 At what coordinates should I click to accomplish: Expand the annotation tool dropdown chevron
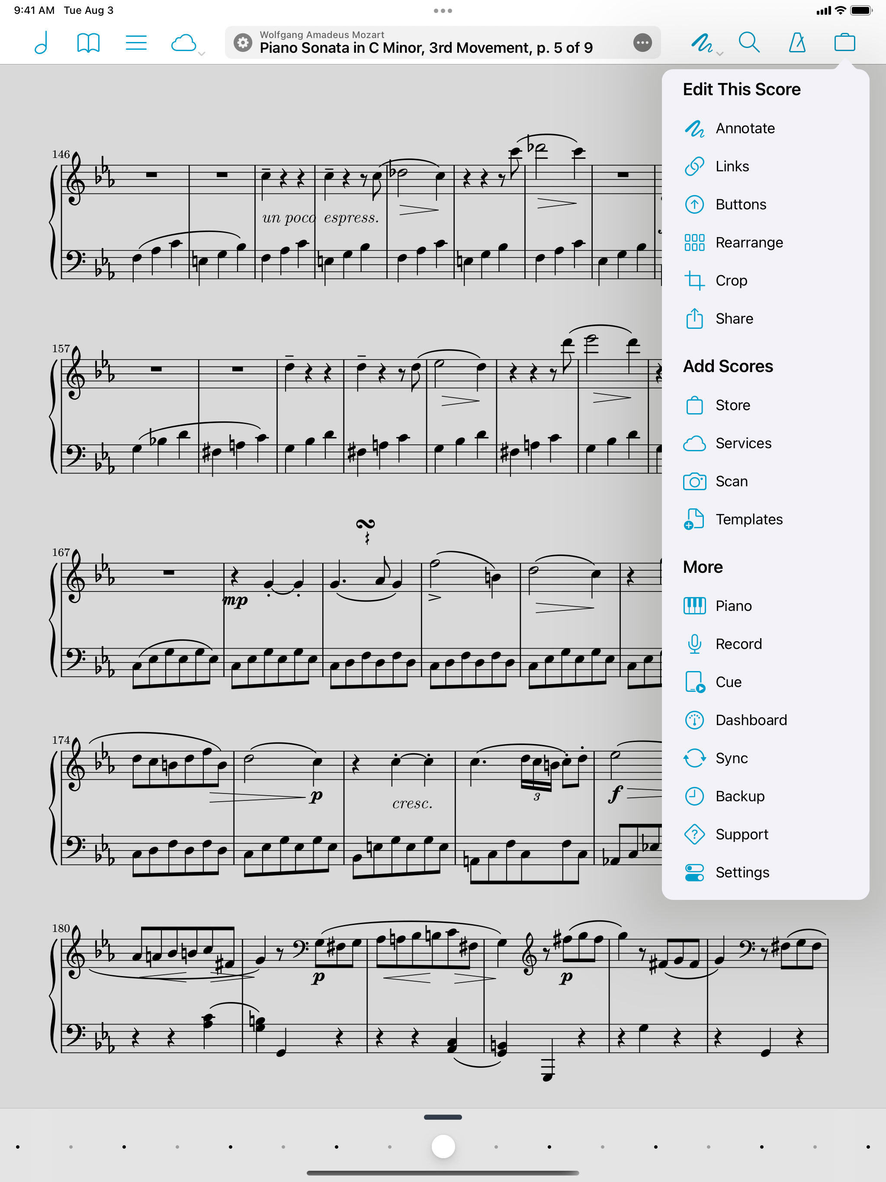tap(720, 54)
